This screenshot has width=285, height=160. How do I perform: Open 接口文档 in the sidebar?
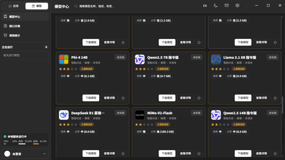[25, 26]
